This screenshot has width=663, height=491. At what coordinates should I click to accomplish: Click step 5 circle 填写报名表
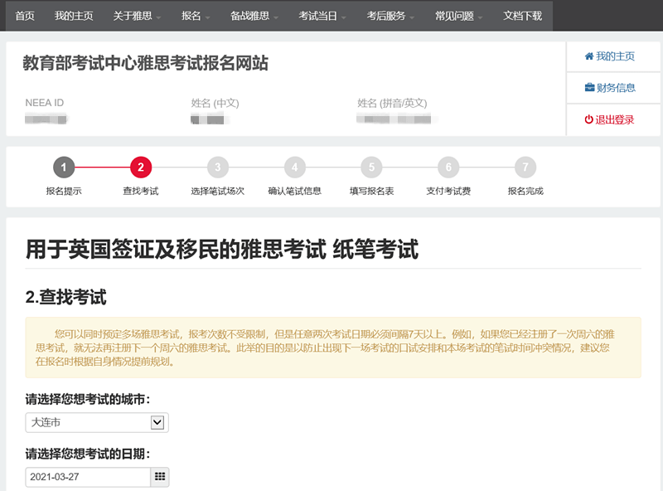pos(371,168)
